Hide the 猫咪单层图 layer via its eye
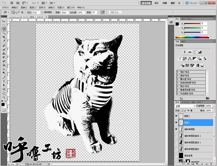Image resolution: width=217 pixels, height=166 pixels. pos(176,129)
